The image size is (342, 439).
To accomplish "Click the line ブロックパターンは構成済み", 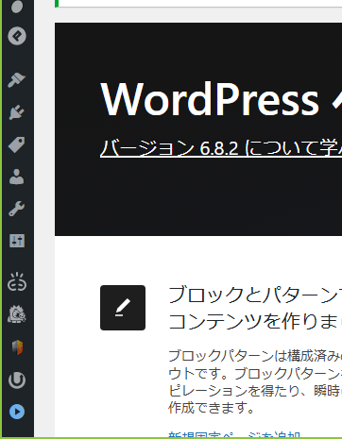I will click(x=255, y=356).
